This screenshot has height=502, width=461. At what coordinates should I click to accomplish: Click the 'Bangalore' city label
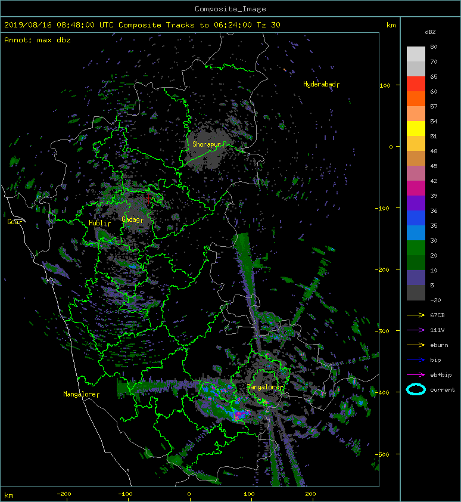click(x=263, y=387)
